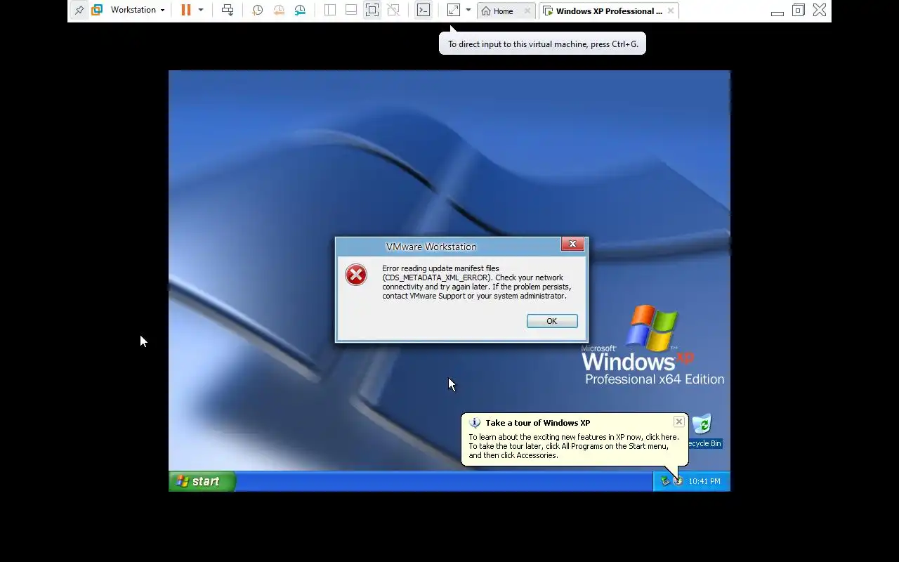This screenshot has height=562, width=899.
Task: Click the stretch guest display icon
Action: pyautogui.click(x=454, y=11)
